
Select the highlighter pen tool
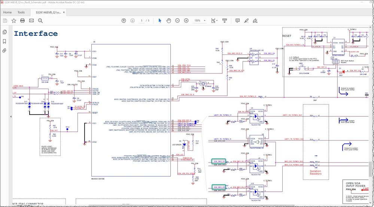246,21
